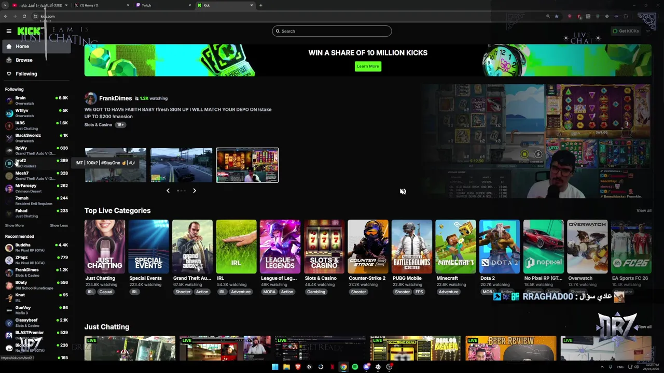Screen dimensions: 664x373
Task: Open Knut recommended channel
Action: tap(35, 297)
